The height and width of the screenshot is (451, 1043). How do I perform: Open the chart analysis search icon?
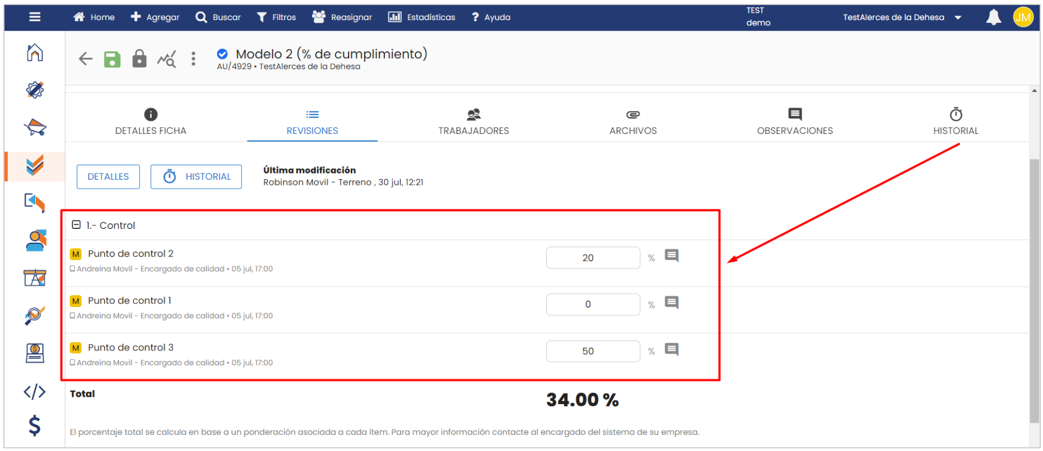pos(166,59)
